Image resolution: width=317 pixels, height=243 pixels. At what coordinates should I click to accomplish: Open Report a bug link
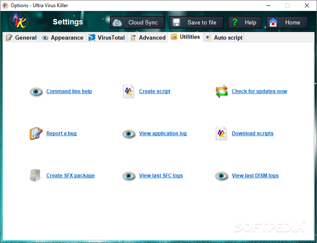62,134
